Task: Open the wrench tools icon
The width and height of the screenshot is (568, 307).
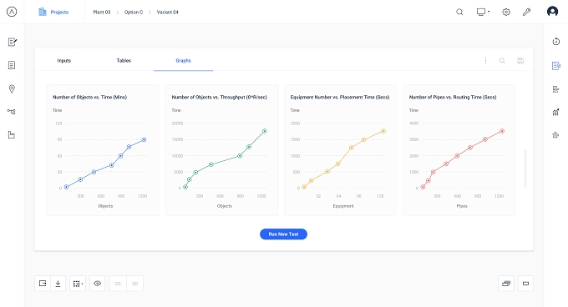Action: (527, 12)
